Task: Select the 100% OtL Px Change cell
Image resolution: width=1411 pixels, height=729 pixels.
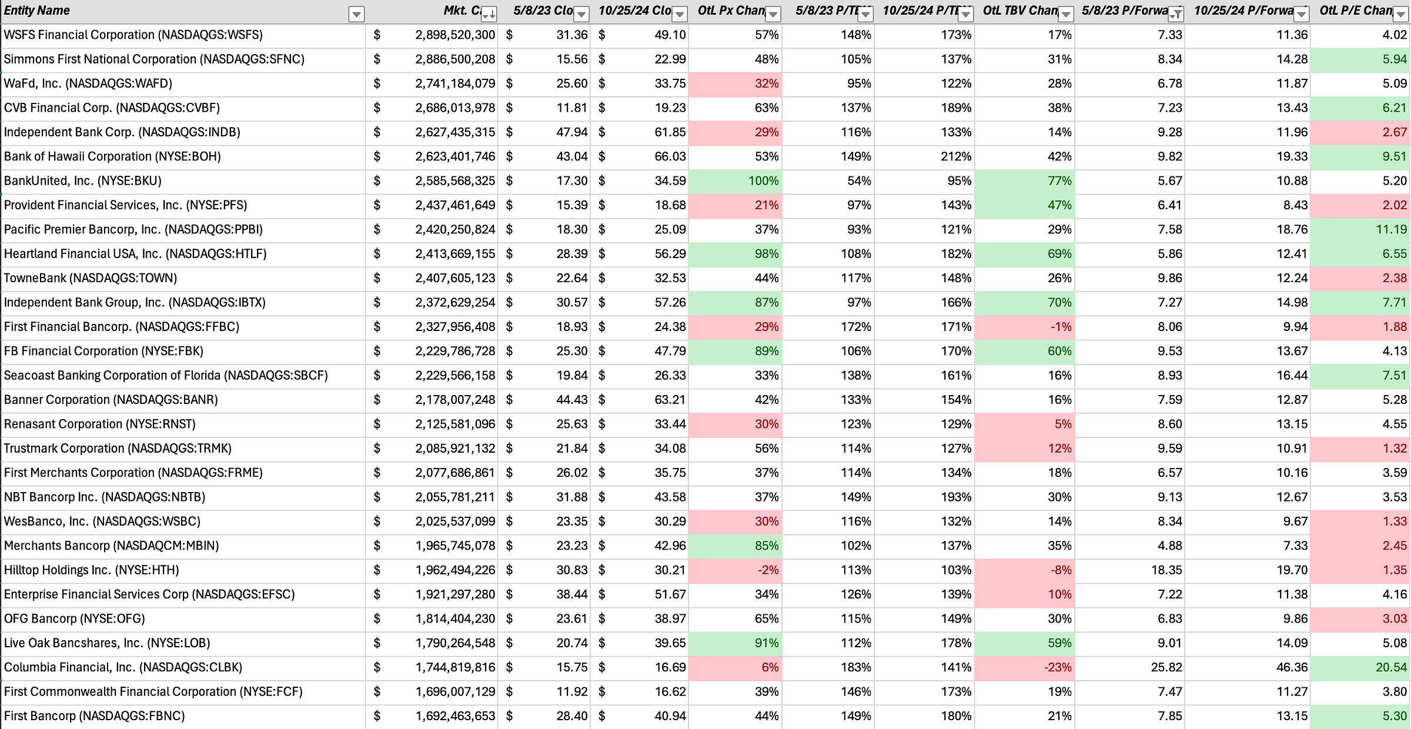Action: (x=735, y=181)
